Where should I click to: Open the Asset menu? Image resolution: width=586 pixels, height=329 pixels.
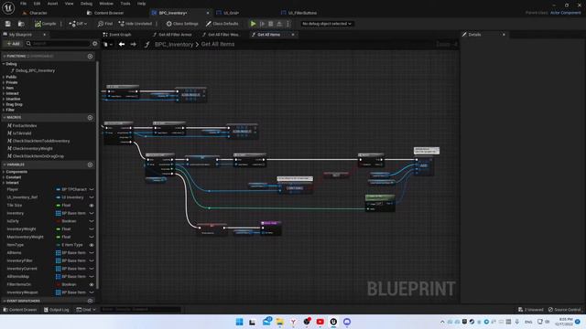pyautogui.click(x=52, y=4)
